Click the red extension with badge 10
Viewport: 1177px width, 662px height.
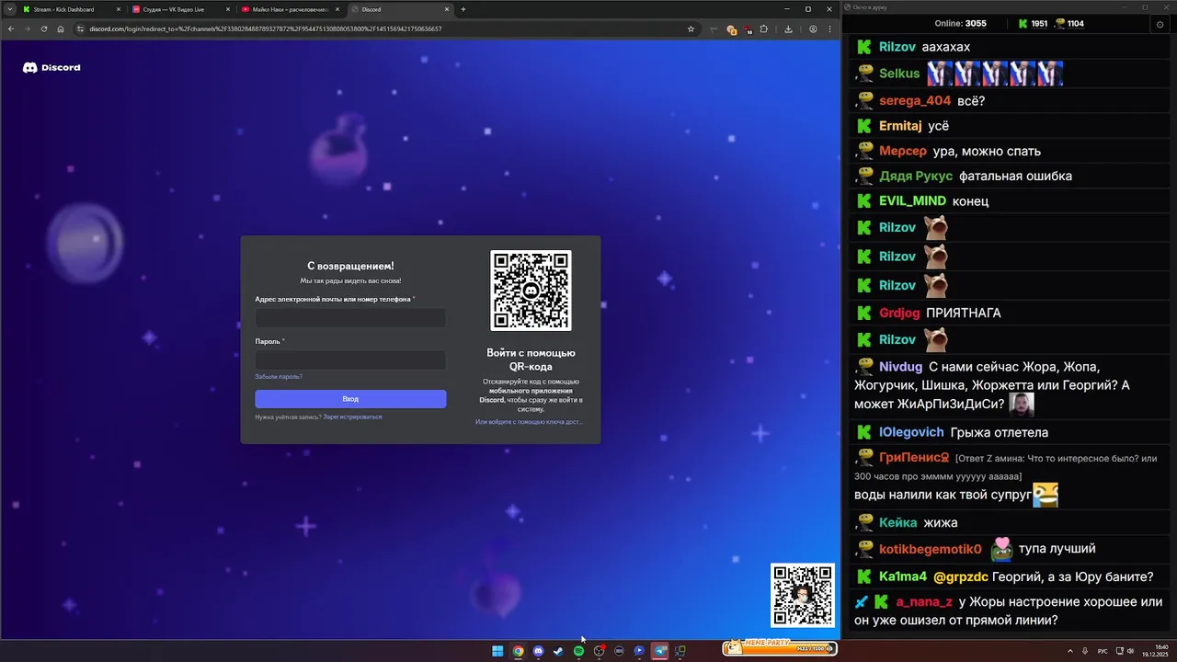coord(748,29)
